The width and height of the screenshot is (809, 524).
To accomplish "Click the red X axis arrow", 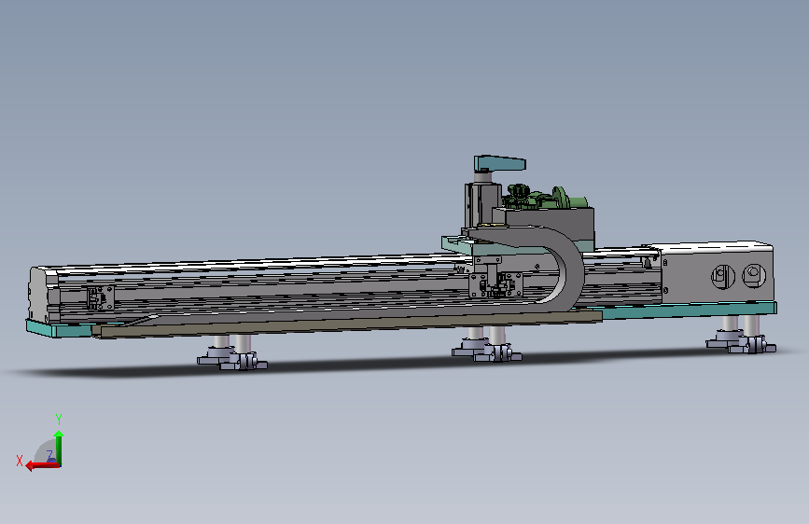I will point(42,465).
